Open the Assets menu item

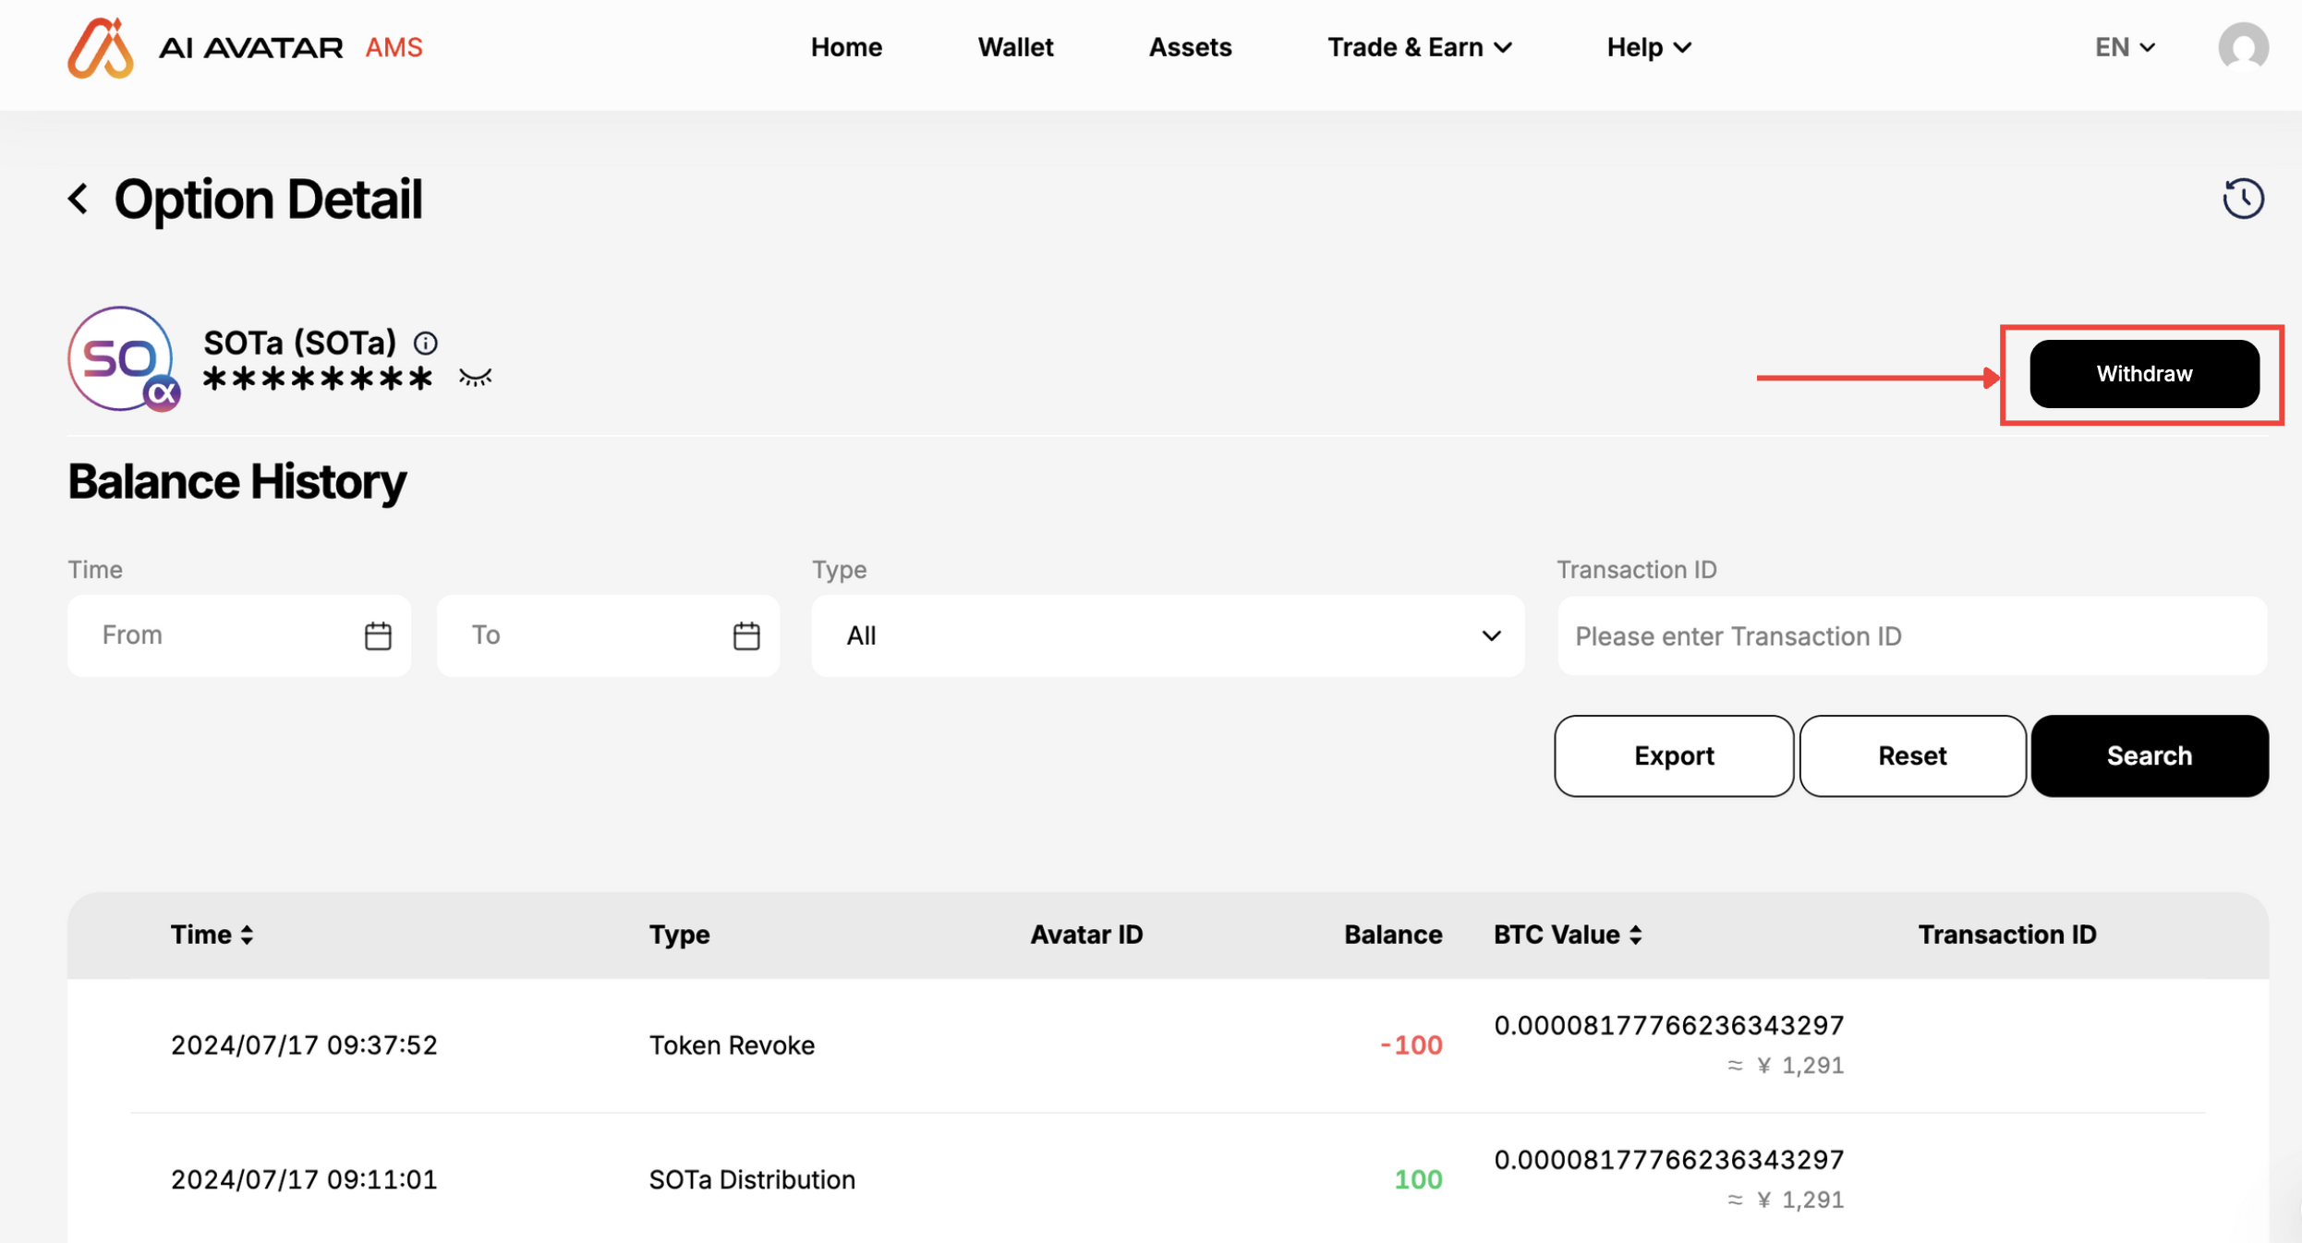(1190, 47)
